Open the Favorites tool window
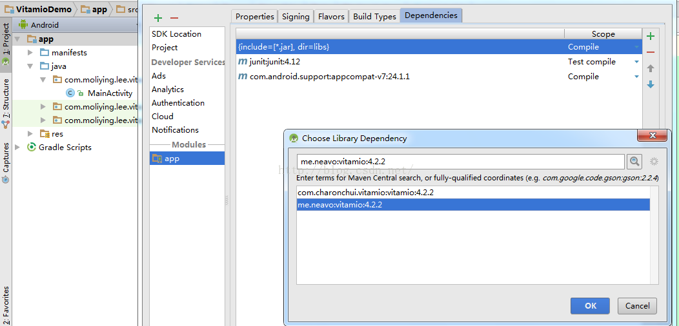Image resolution: width=679 pixels, height=326 pixels. coord(6,305)
